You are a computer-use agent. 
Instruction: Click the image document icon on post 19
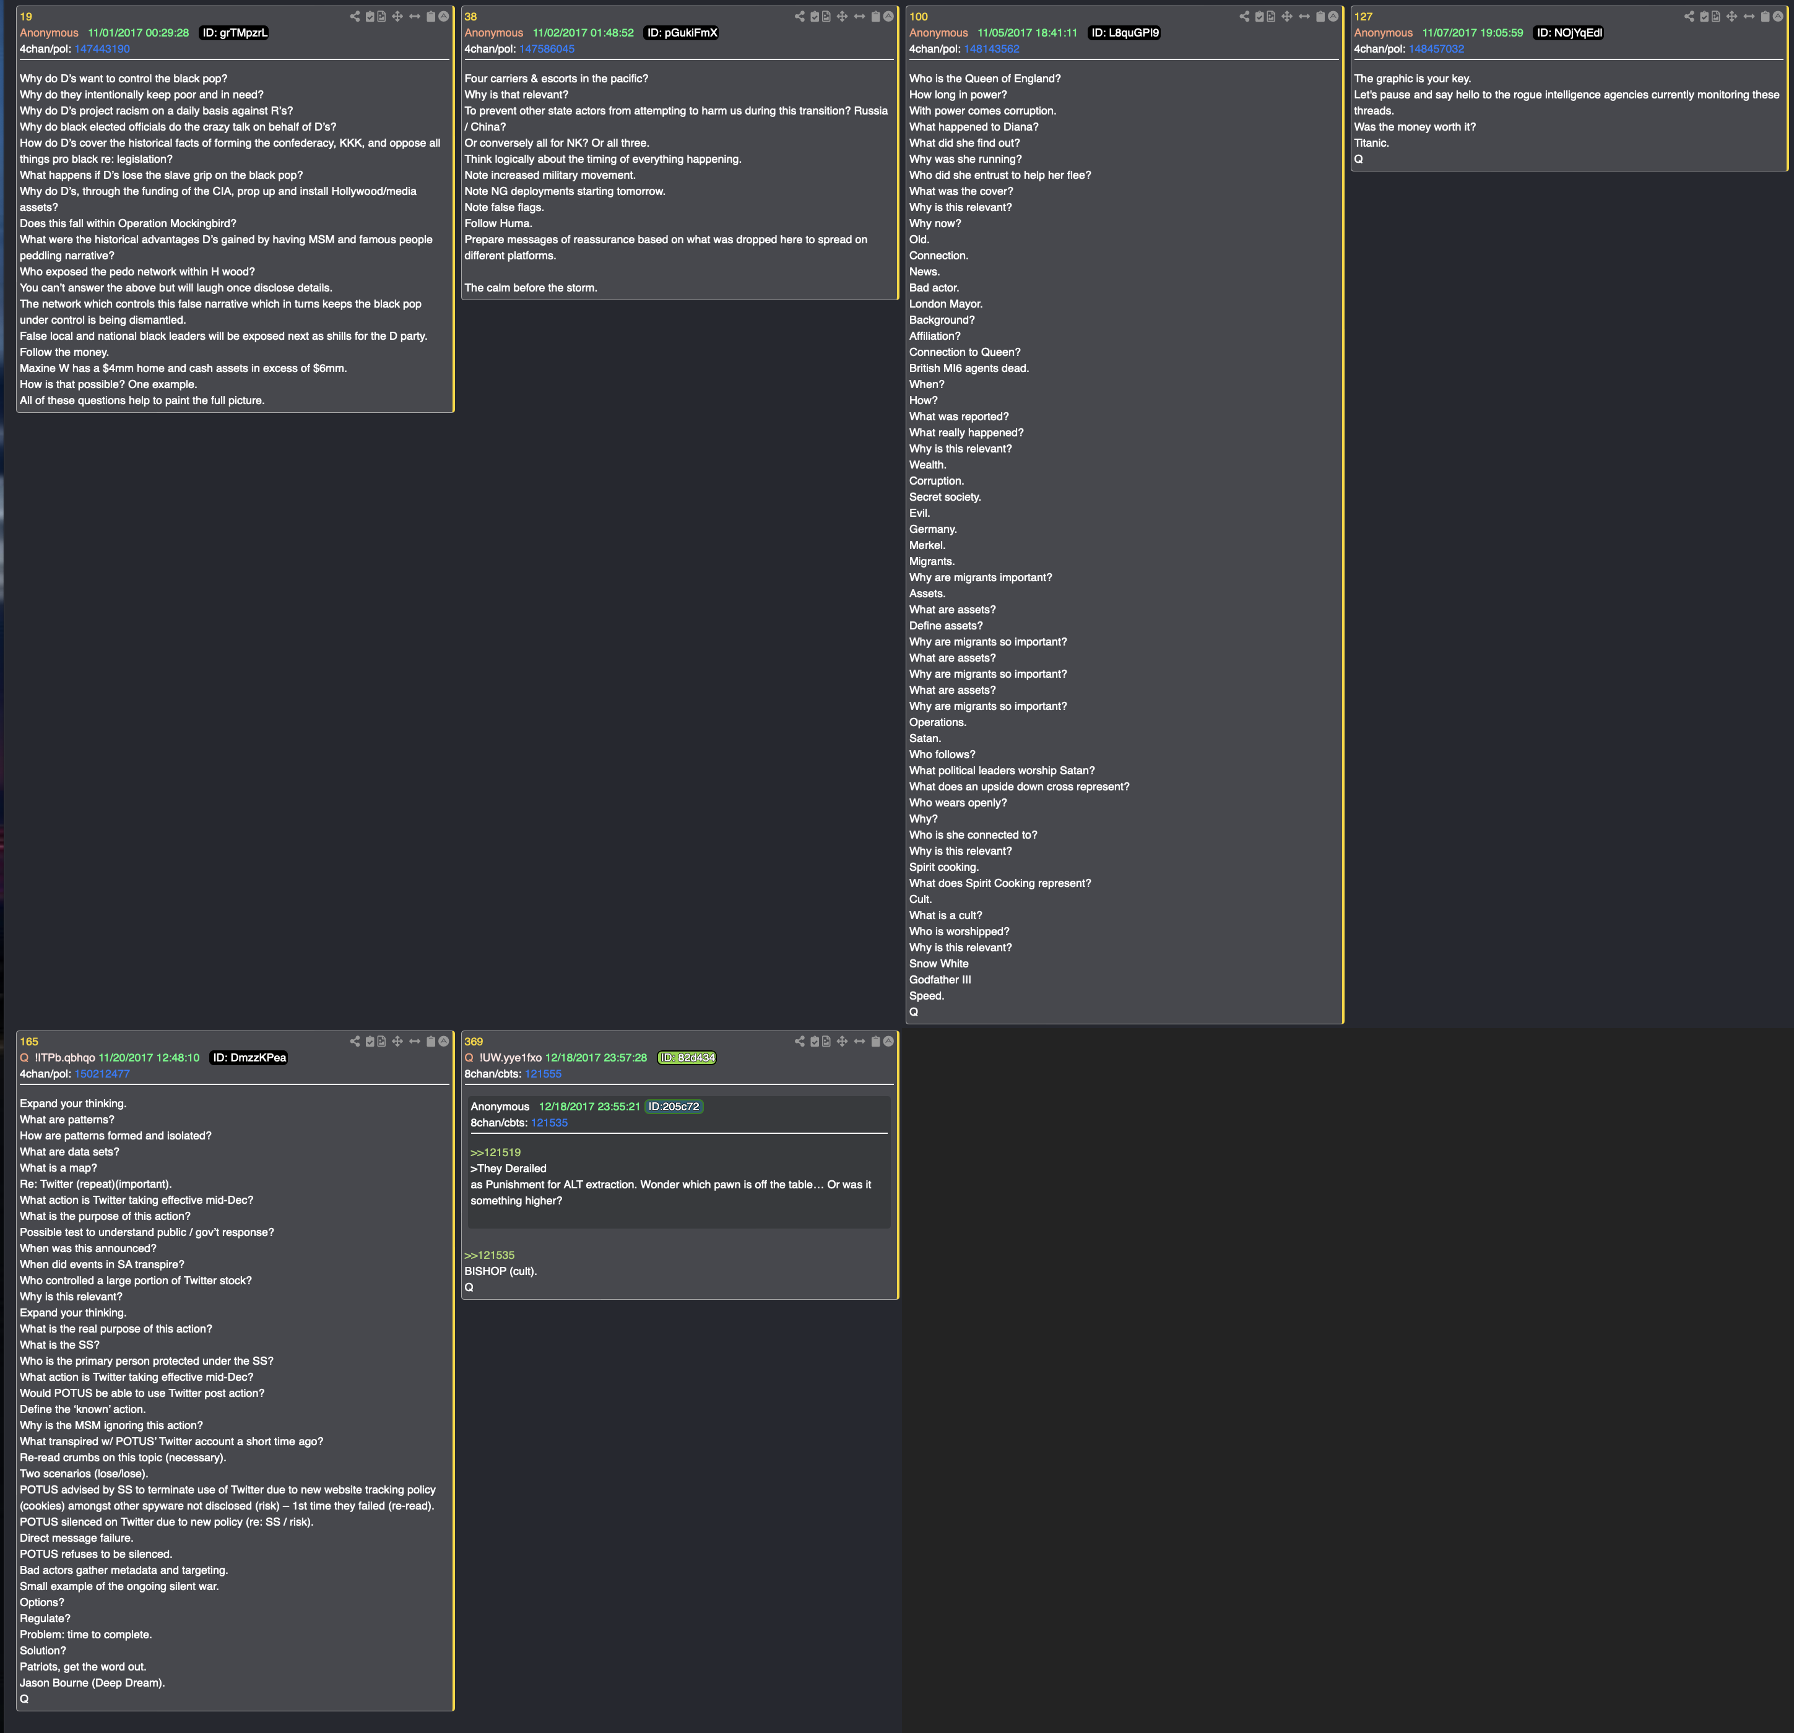382,17
